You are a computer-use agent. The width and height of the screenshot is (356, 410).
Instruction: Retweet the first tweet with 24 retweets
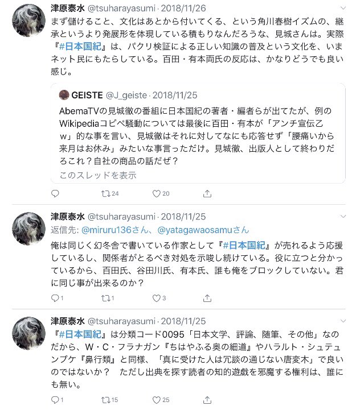point(110,193)
